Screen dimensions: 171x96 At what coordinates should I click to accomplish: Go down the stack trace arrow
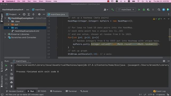(x=11, y=70)
